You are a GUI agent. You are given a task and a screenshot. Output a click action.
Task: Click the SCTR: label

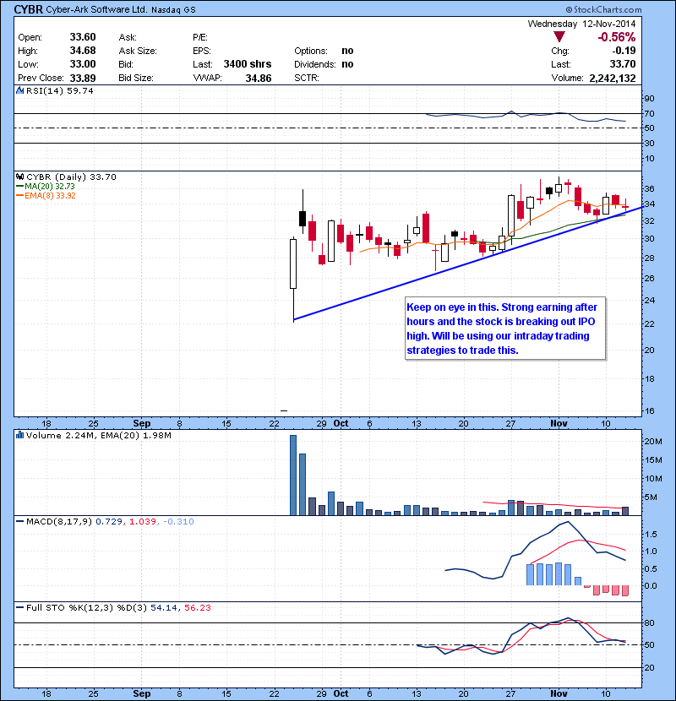[307, 78]
